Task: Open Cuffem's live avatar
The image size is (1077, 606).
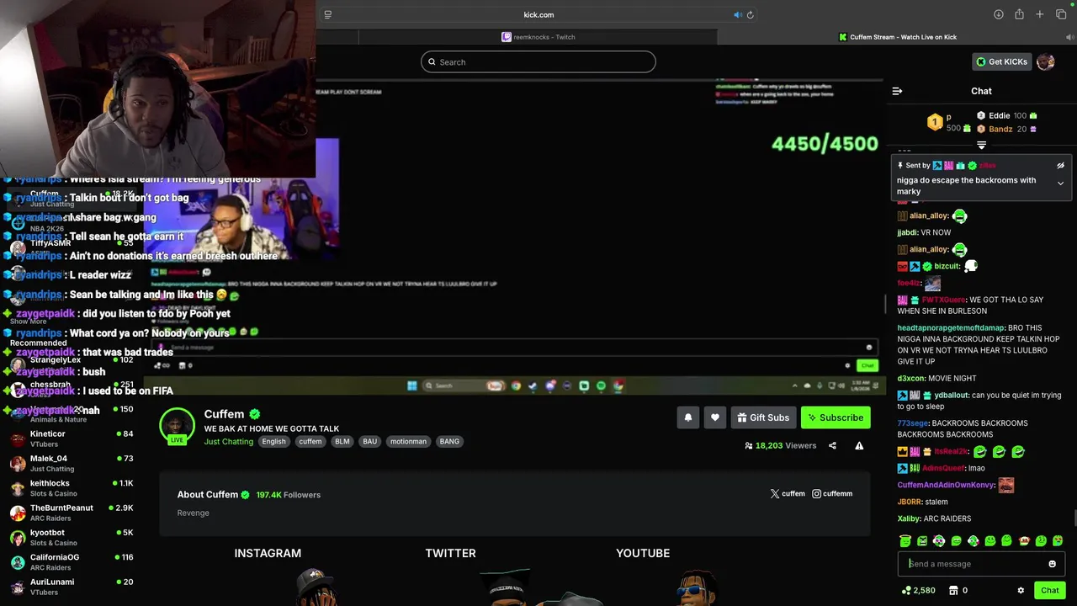Action: tap(177, 426)
